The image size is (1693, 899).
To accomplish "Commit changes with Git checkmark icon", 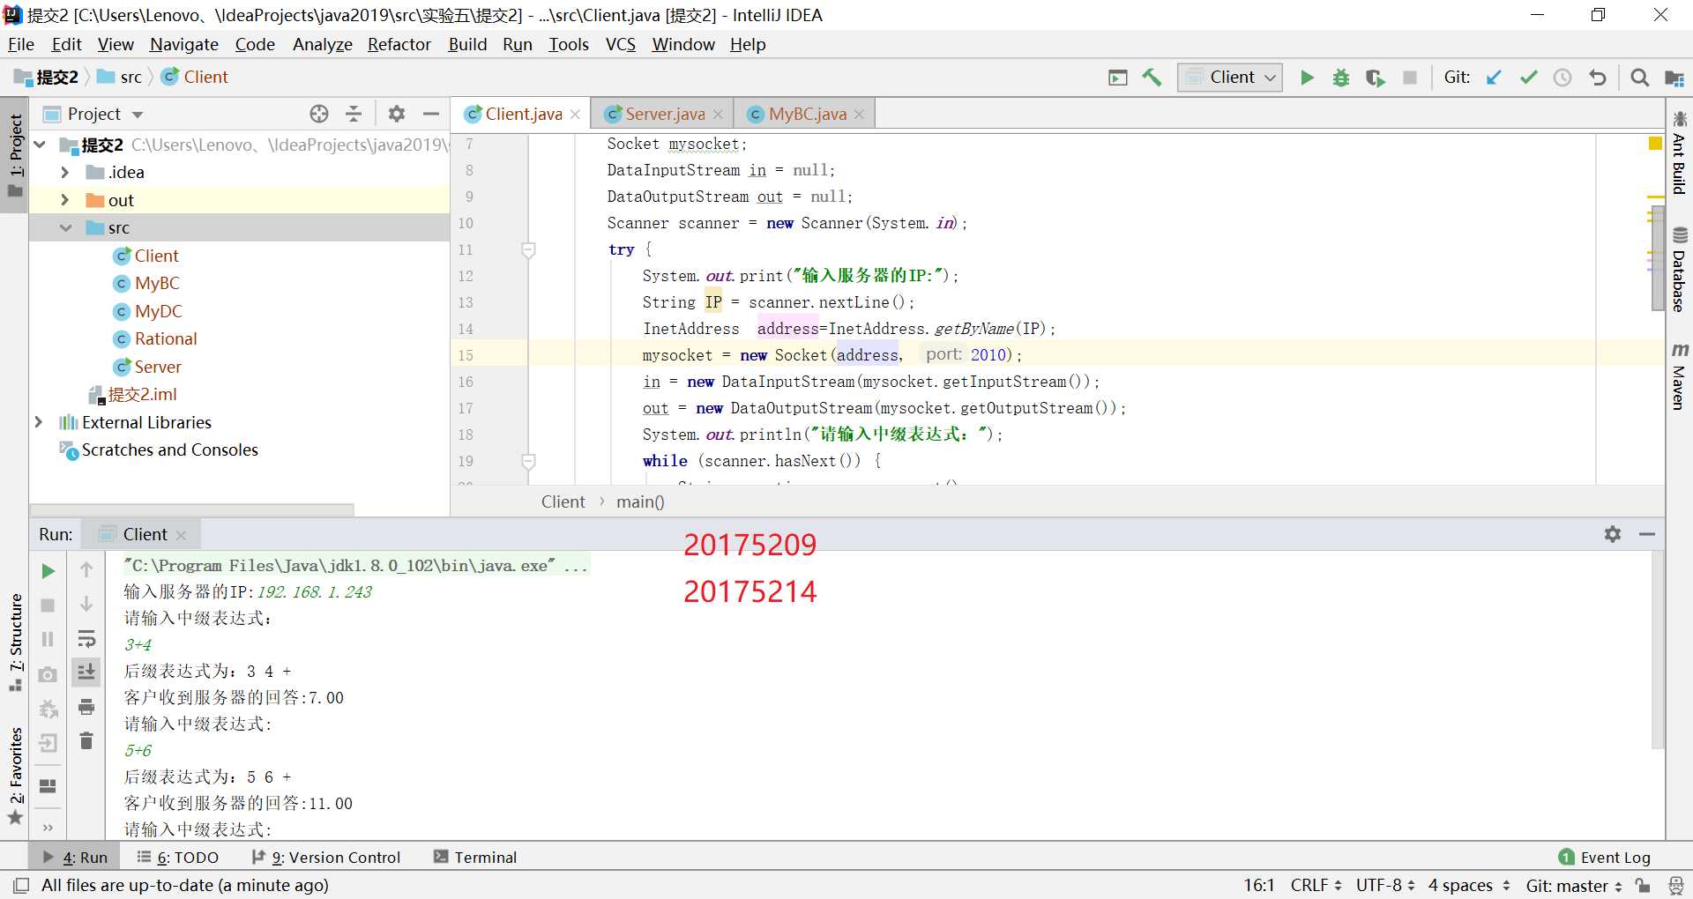I will pos(1528,78).
